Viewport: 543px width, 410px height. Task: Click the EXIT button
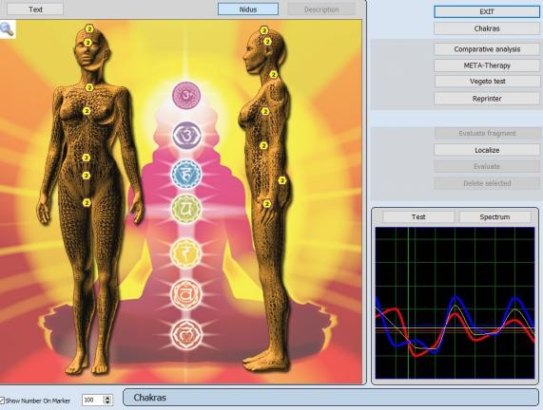pyautogui.click(x=487, y=11)
